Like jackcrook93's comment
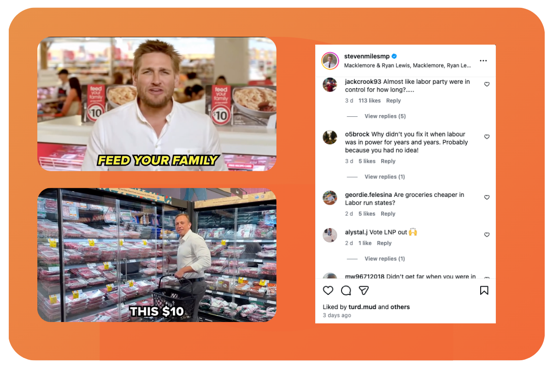This screenshot has width=553, height=368. pyautogui.click(x=487, y=84)
